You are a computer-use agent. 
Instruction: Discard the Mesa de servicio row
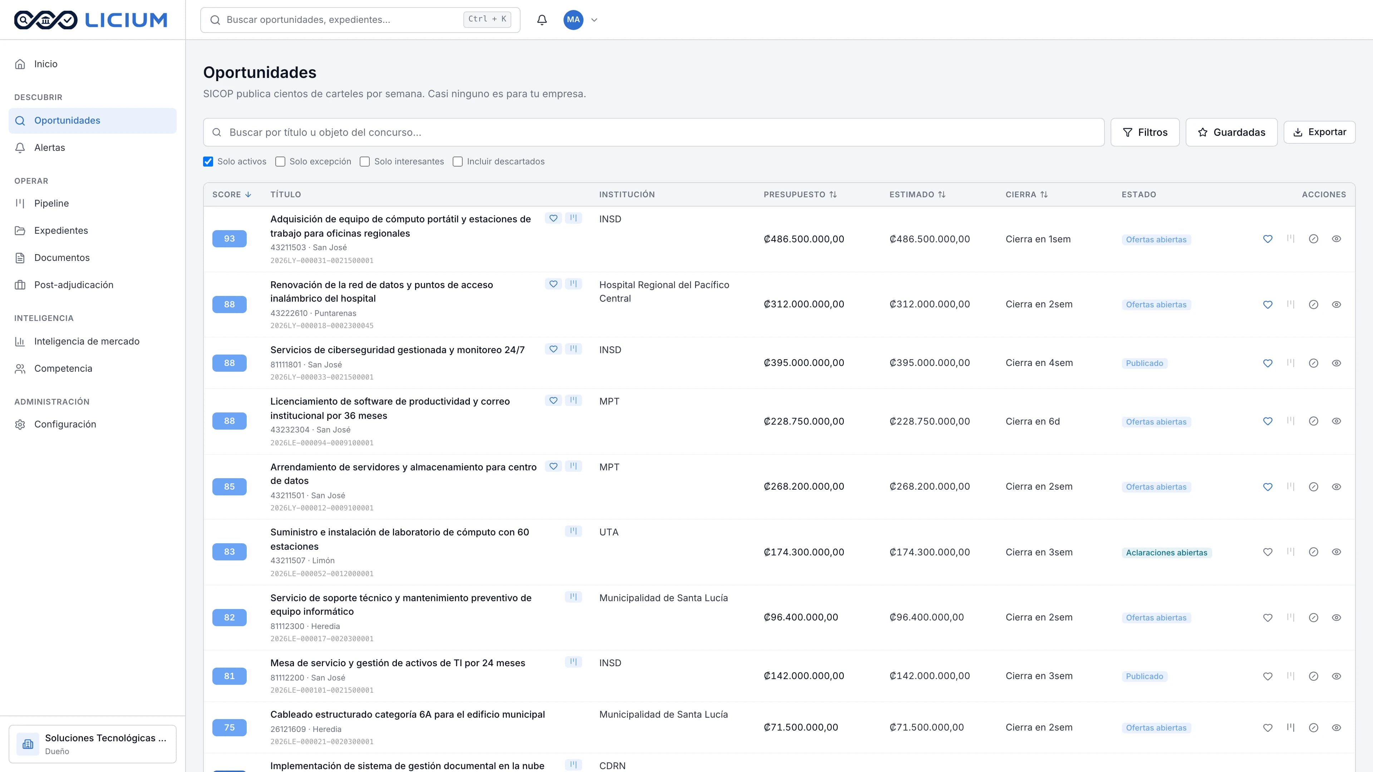click(x=1313, y=676)
